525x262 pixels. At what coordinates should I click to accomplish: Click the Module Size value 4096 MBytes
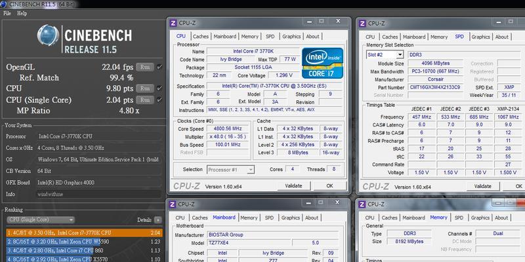pyautogui.click(x=435, y=63)
